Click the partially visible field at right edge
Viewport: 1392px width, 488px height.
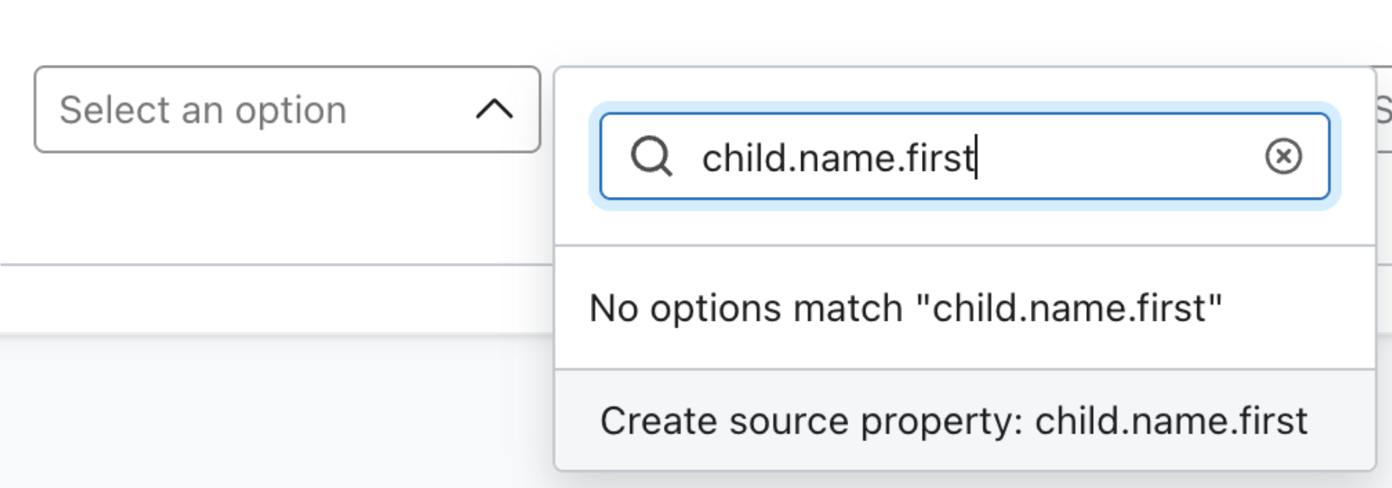(1383, 110)
